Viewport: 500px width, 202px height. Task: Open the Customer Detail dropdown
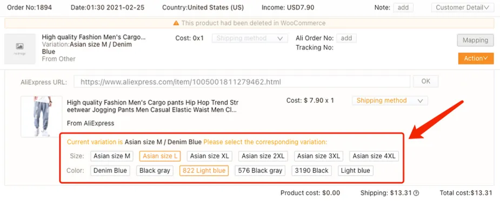click(462, 8)
